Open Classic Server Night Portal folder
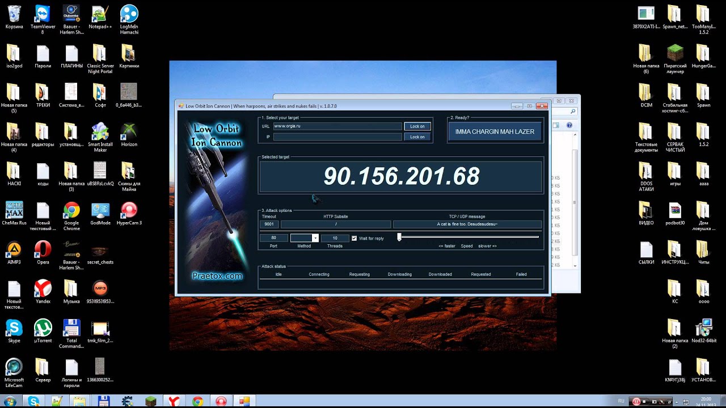This screenshot has height=408, width=726. coord(100,59)
